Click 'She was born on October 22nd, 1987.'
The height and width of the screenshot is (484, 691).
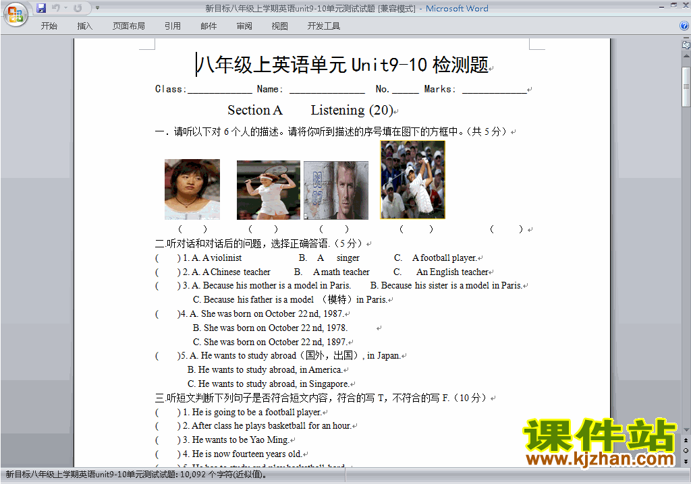(273, 313)
